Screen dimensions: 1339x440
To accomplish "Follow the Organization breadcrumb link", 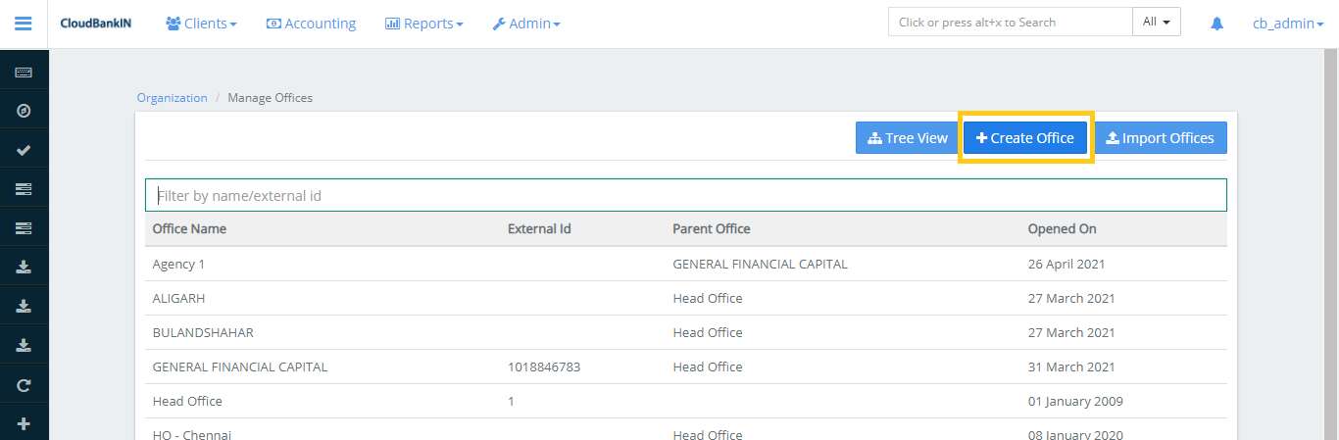I will coord(172,98).
